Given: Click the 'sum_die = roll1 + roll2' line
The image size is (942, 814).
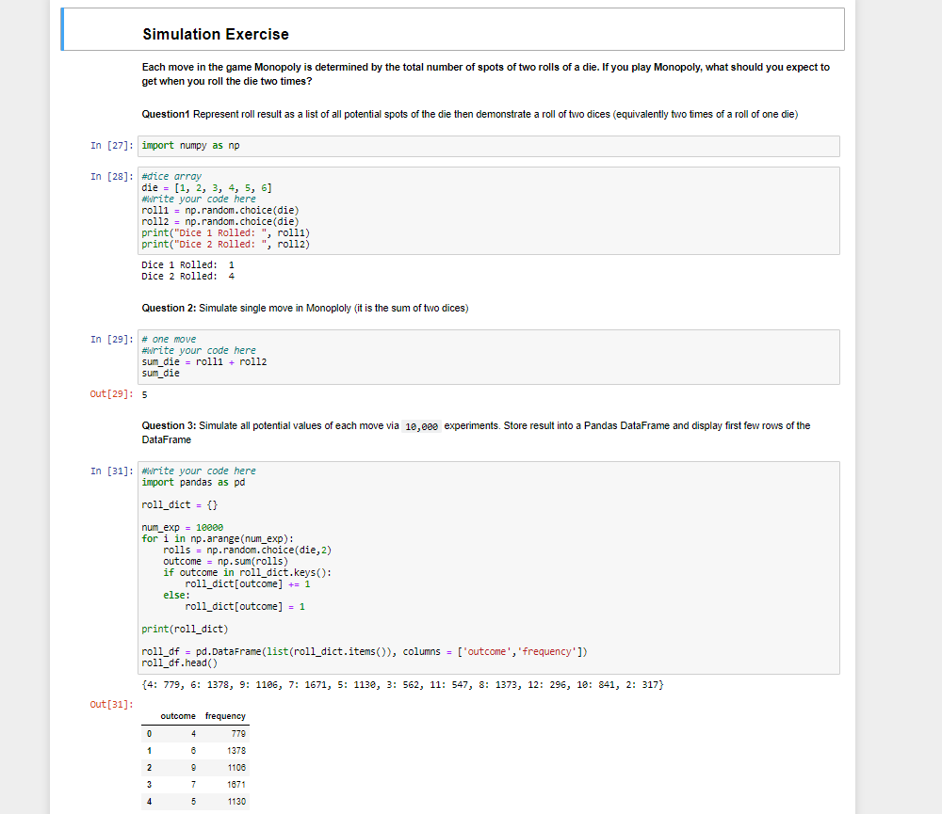Looking at the screenshot, I should tap(204, 362).
